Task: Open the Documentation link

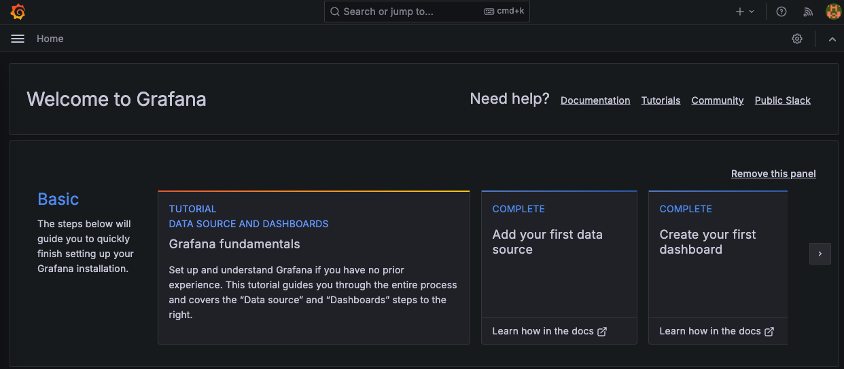Action: (x=595, y=100)
